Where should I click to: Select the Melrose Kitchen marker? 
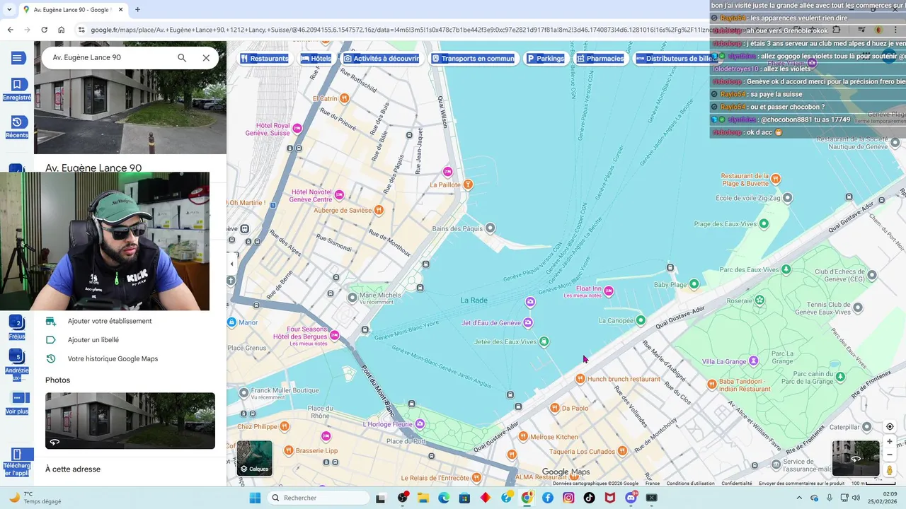tap(522, 437)
